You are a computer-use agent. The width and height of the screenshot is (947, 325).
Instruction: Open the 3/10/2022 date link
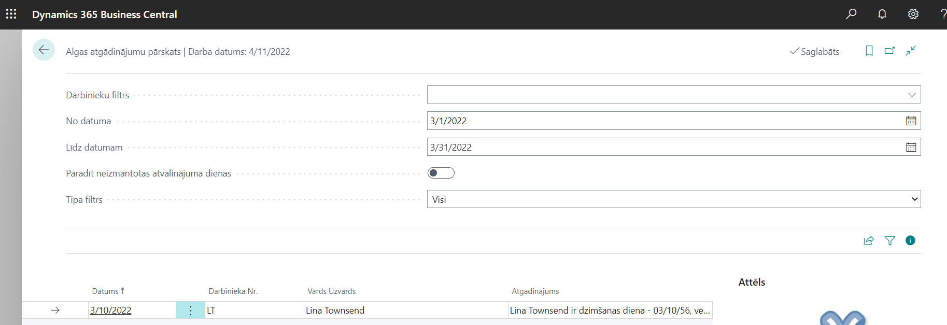pyautogui.click(x=111, y=311)
